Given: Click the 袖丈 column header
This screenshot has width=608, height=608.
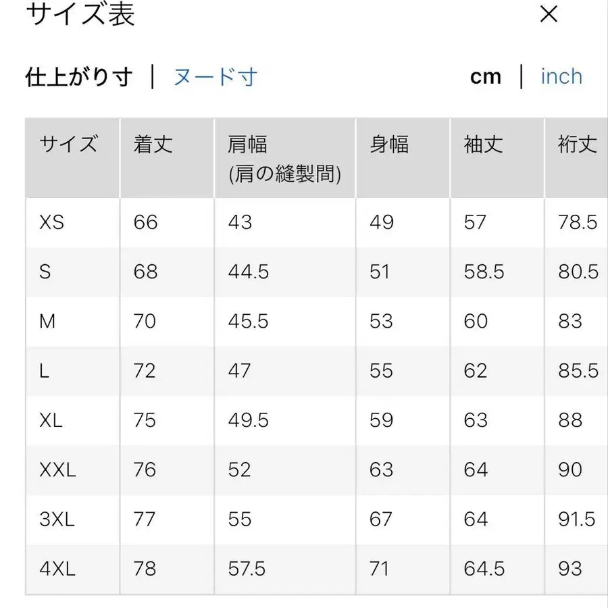Looking at the screenshot, I should coord(482,145).
